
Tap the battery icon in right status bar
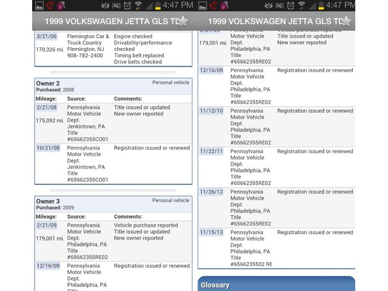tap(321, 5)
